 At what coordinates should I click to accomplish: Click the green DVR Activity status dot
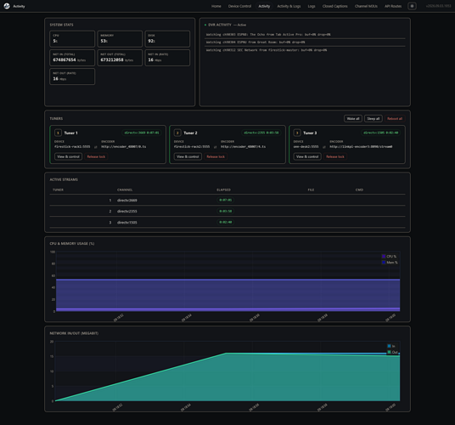pos(205,25)
